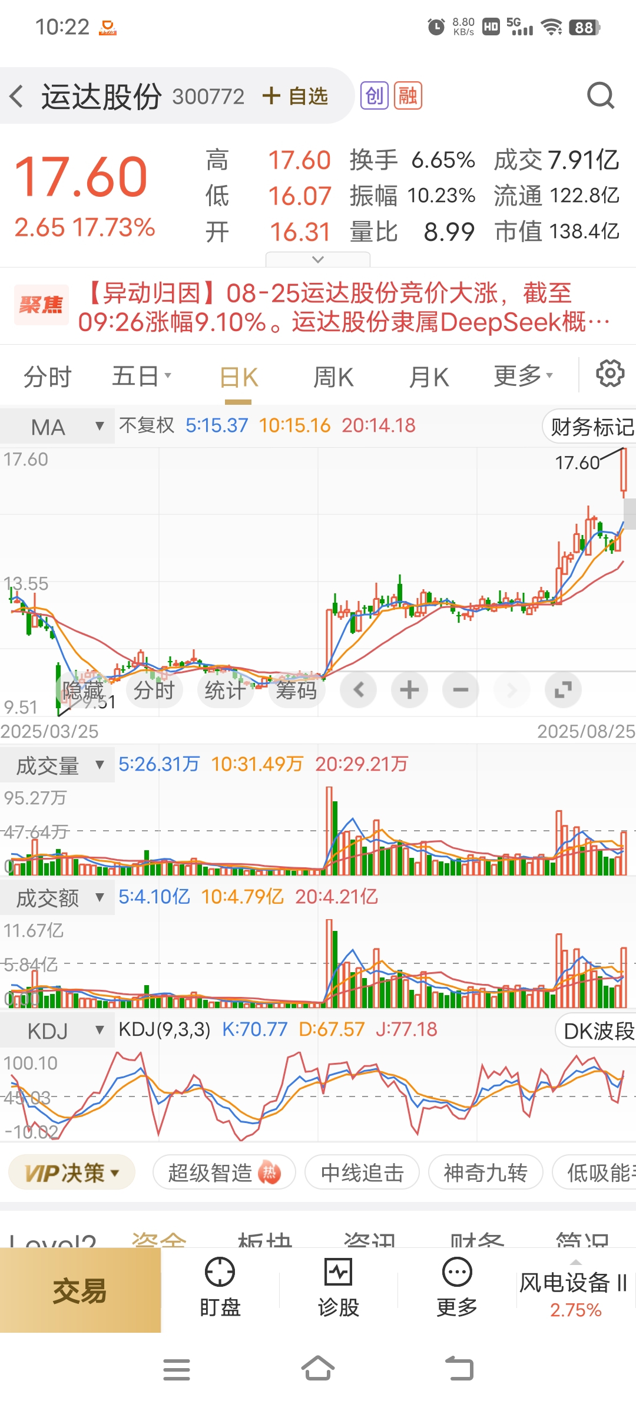
Task: Toggle the DK波段 band indicator
Action: [596, 1031]
